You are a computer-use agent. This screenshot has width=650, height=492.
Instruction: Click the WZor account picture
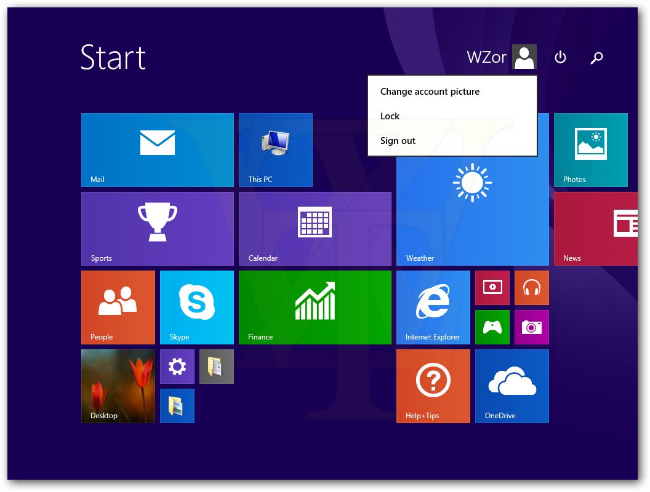pos(524,57)
